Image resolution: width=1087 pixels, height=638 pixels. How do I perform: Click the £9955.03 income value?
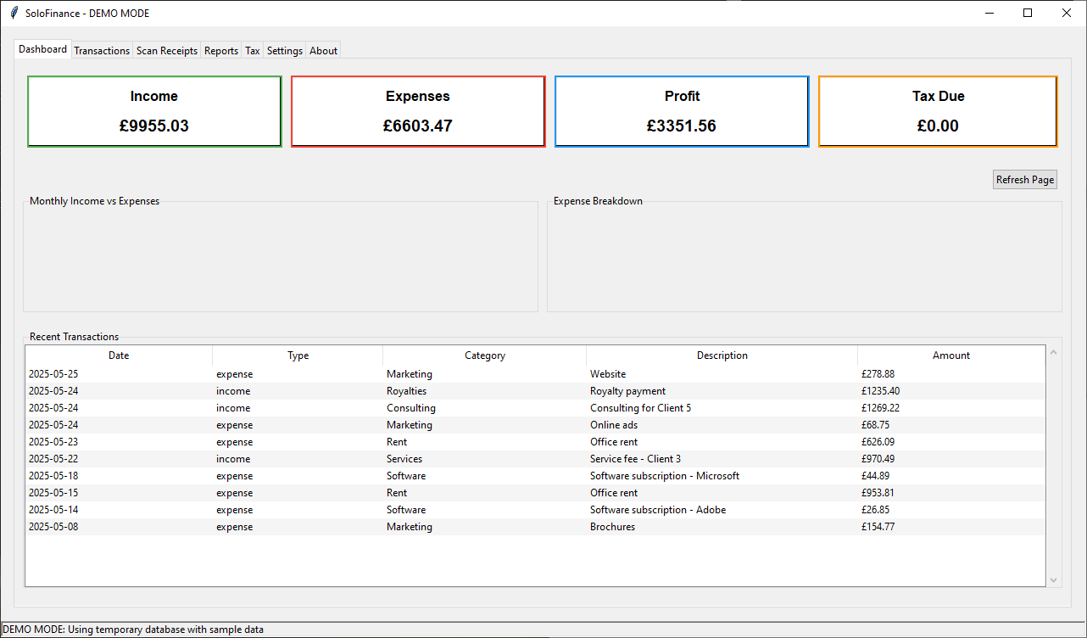(154, 126)
